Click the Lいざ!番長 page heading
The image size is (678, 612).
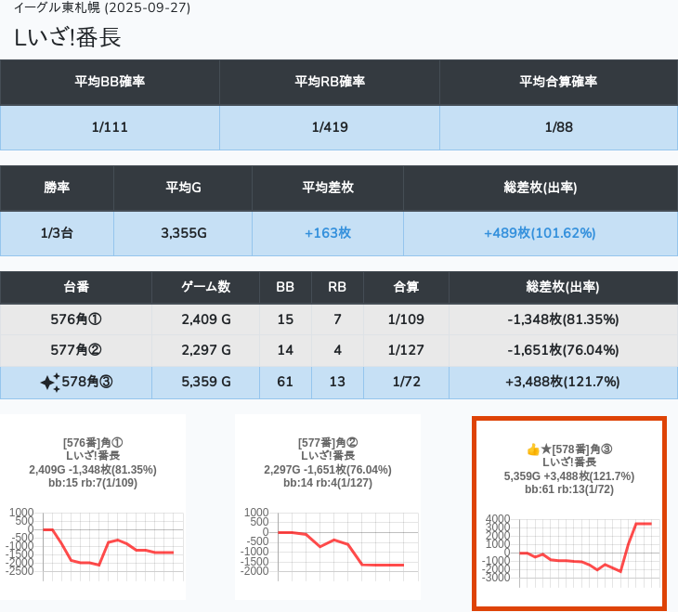pos(68,37)
